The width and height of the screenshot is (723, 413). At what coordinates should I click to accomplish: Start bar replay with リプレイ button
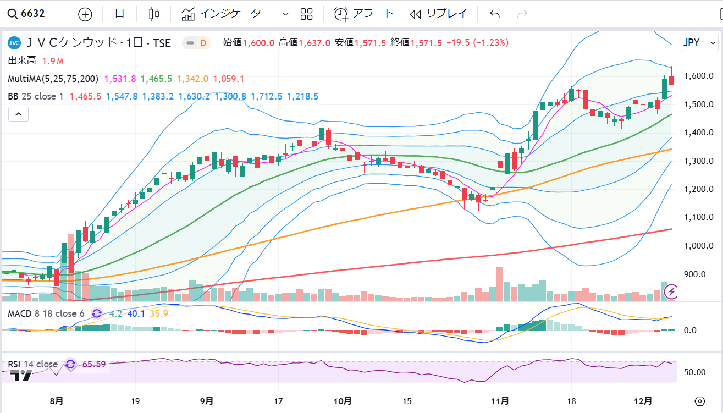(439, 14)
